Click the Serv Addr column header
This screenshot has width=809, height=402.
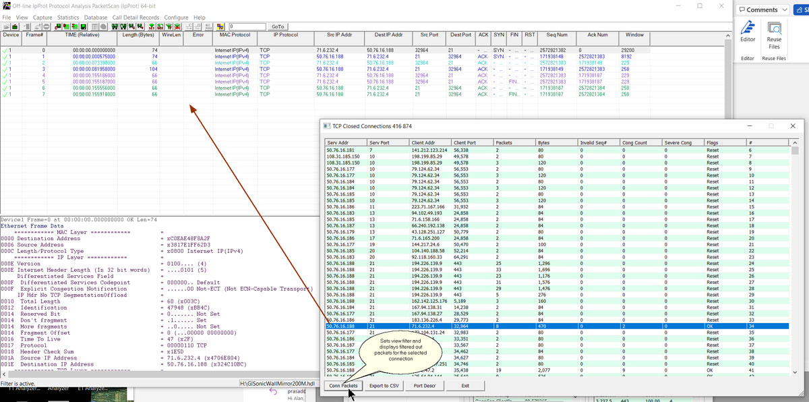pos(347,143)
